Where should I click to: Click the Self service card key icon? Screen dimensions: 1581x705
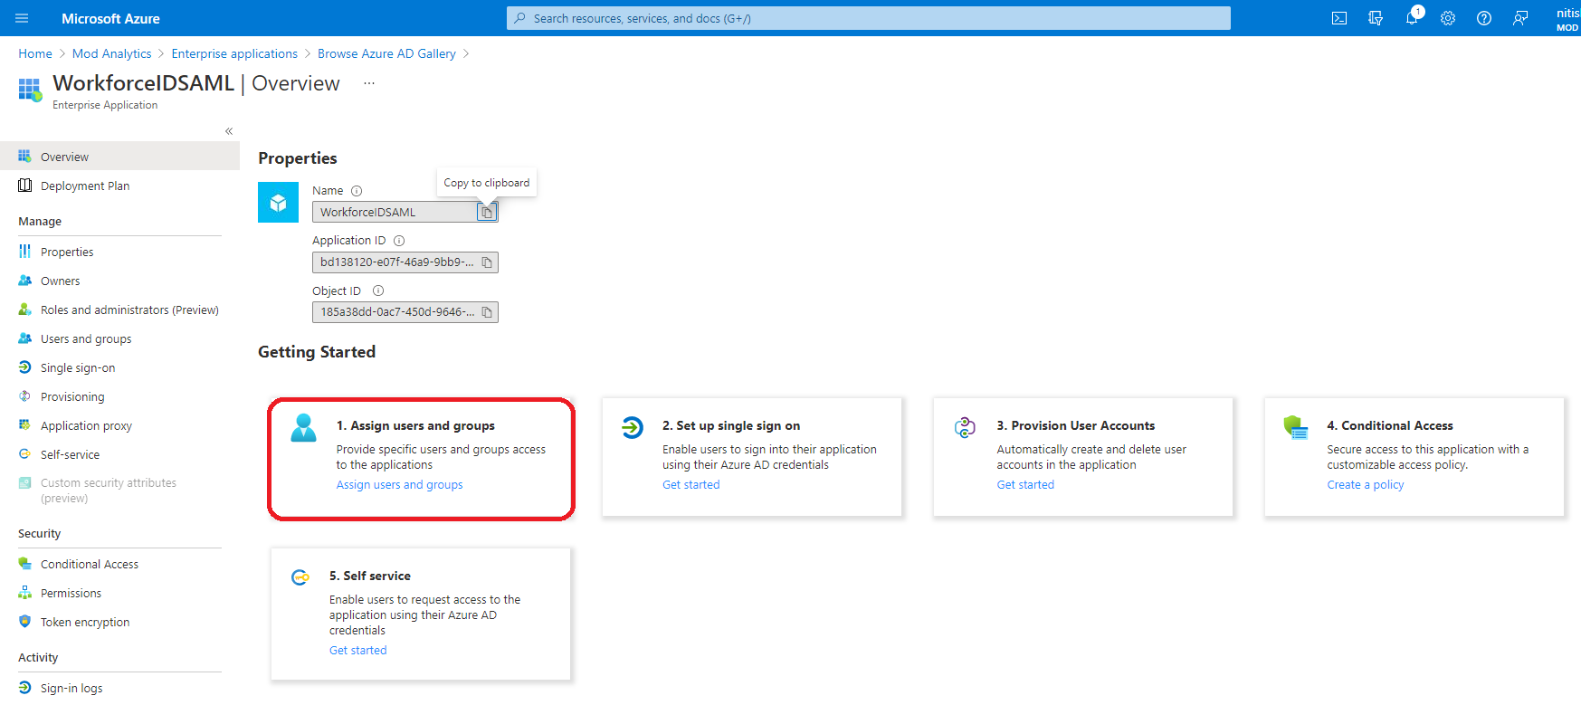coord(300,577)
